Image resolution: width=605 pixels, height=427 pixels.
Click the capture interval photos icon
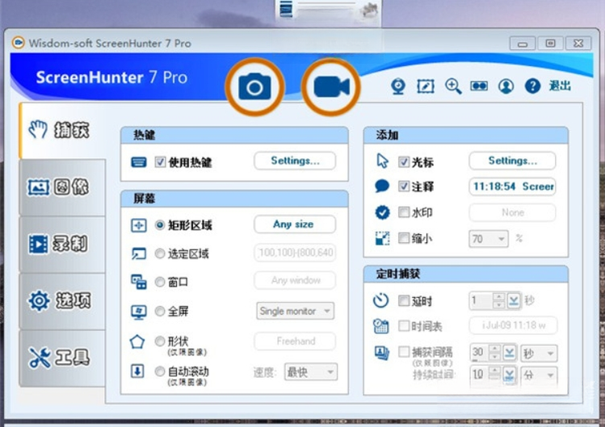tap(382, 353)
